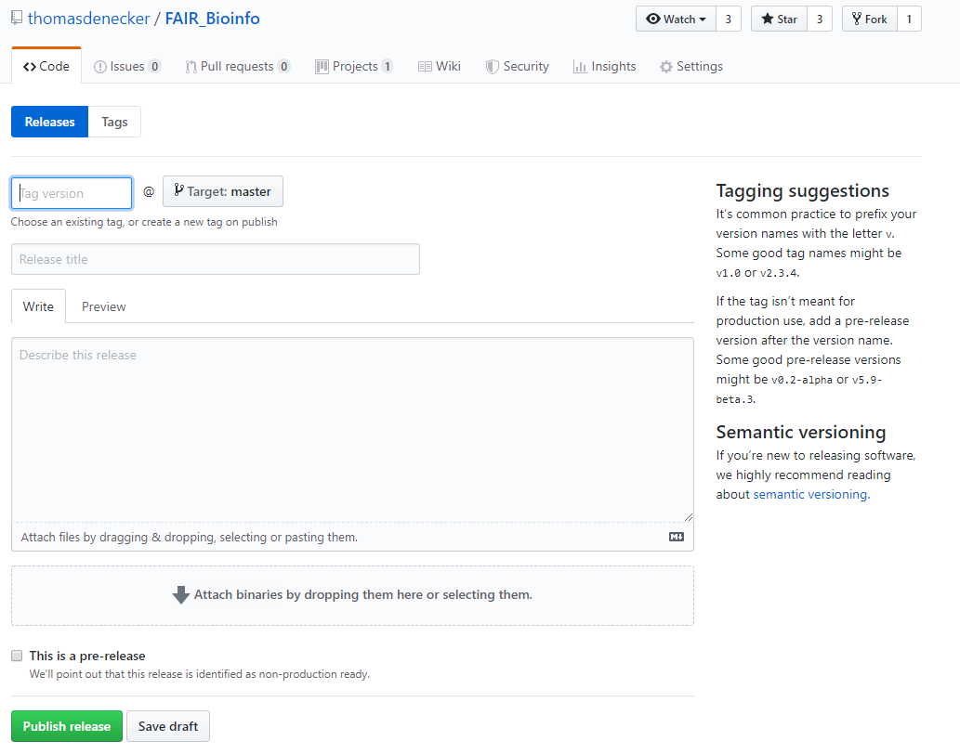
Task: View the watchers count 3
Action: click(728, 19)
